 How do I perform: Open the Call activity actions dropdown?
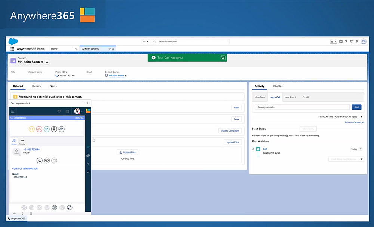click(361, 149)
